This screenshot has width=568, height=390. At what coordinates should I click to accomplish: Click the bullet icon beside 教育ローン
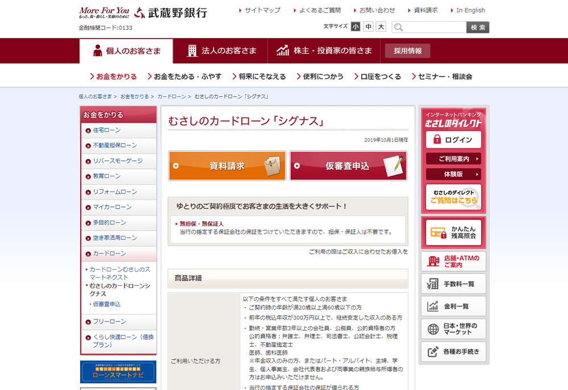point(88,177)
